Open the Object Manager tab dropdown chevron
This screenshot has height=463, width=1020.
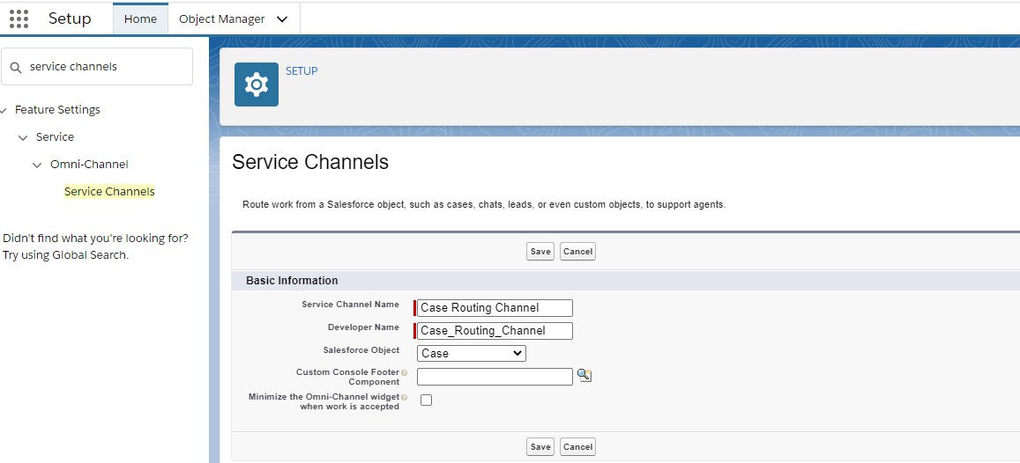pyautogui.click(x=282, y=19)
